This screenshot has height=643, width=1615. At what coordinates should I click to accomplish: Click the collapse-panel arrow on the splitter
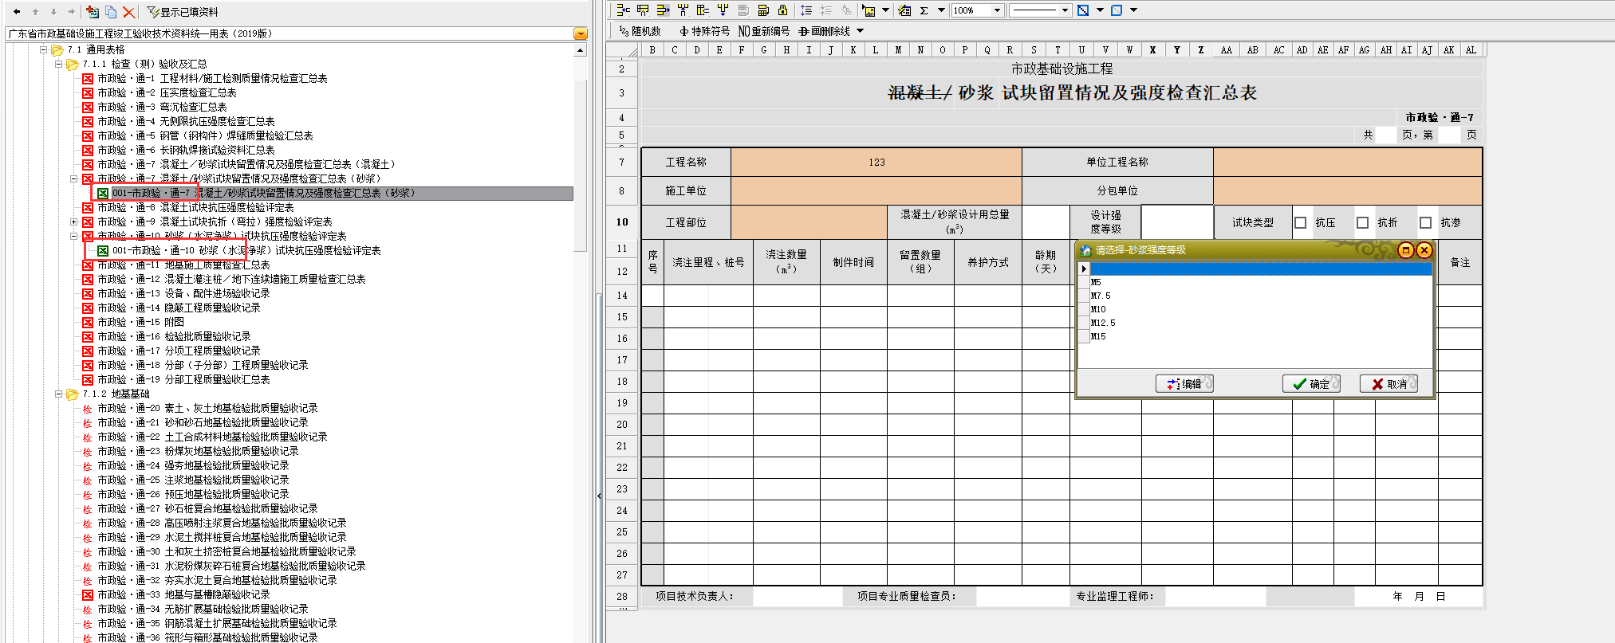[599, 496]
